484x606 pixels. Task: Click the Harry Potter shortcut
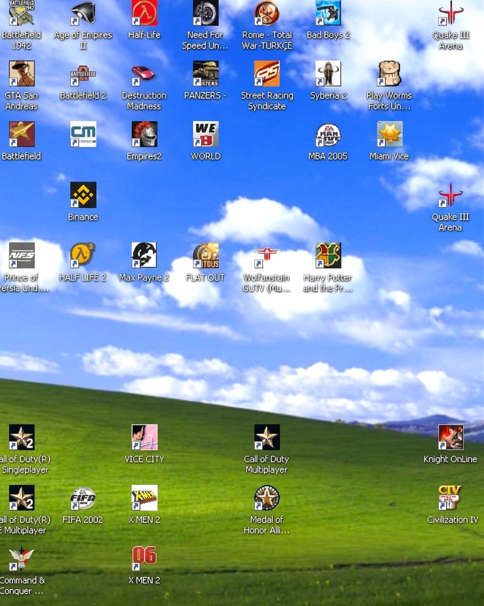328,256
